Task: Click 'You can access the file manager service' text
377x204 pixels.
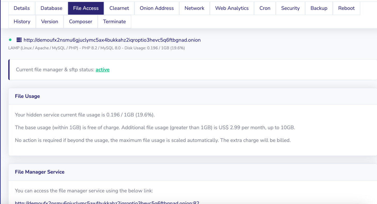Action: pyautogui.click(x=84, y=191)
